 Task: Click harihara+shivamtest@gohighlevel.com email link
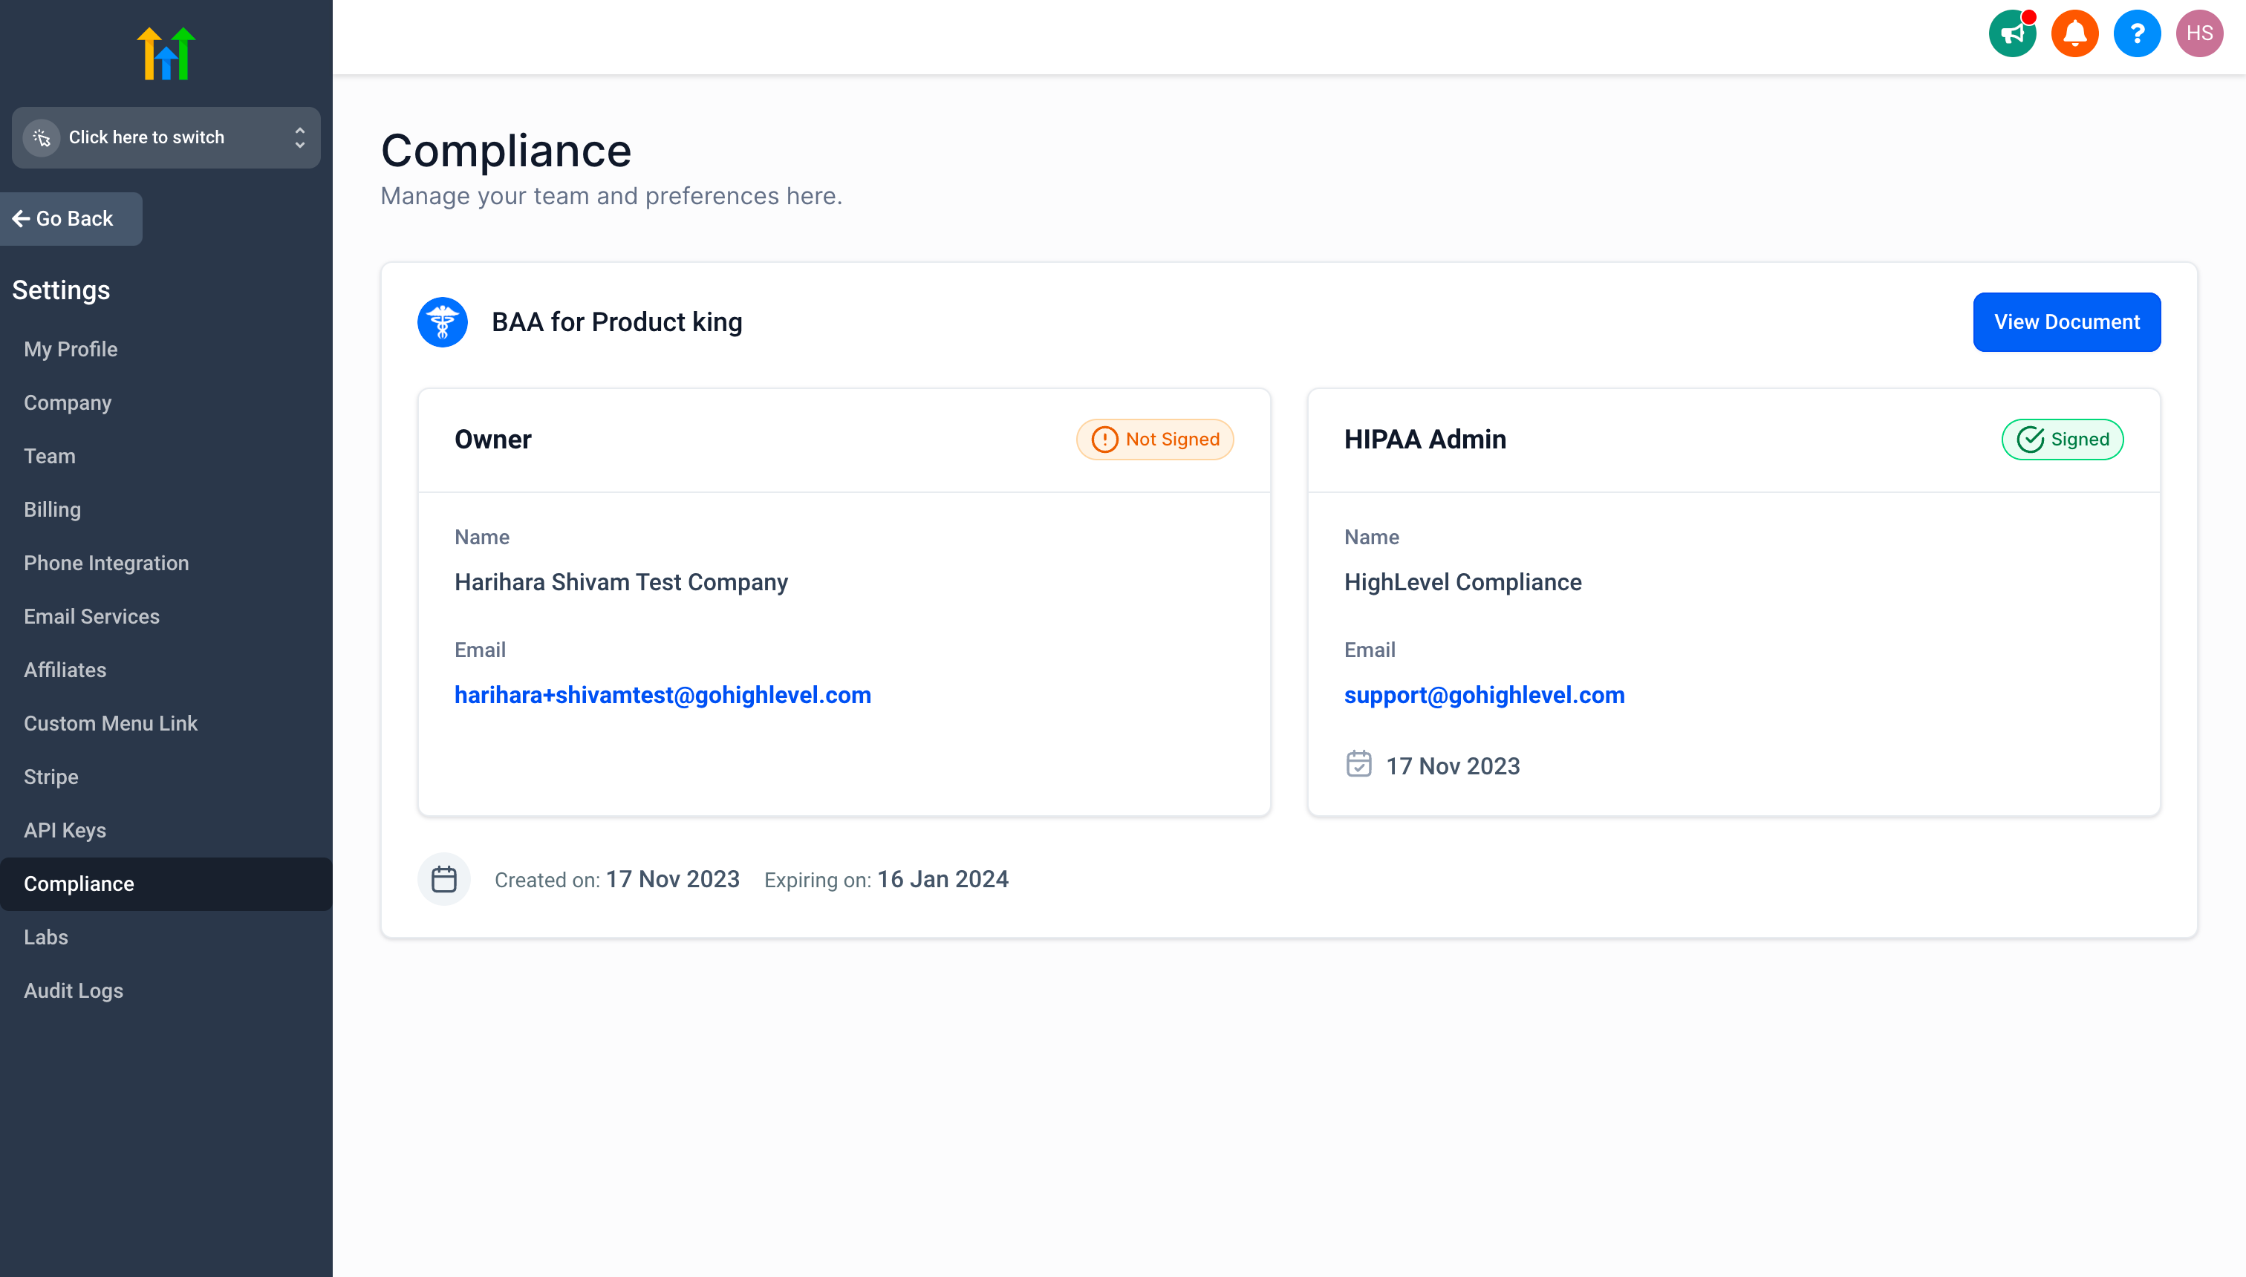663,695
